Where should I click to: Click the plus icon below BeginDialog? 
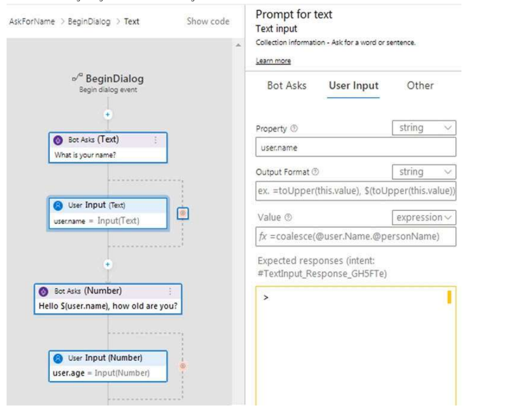[x=107, y=115]
